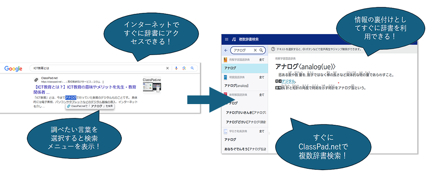The height and width of the screenshot is (190, 433).
Task: Click the ClassPad.netで「アナログ」を検索 popup
Action: (90, 106)
